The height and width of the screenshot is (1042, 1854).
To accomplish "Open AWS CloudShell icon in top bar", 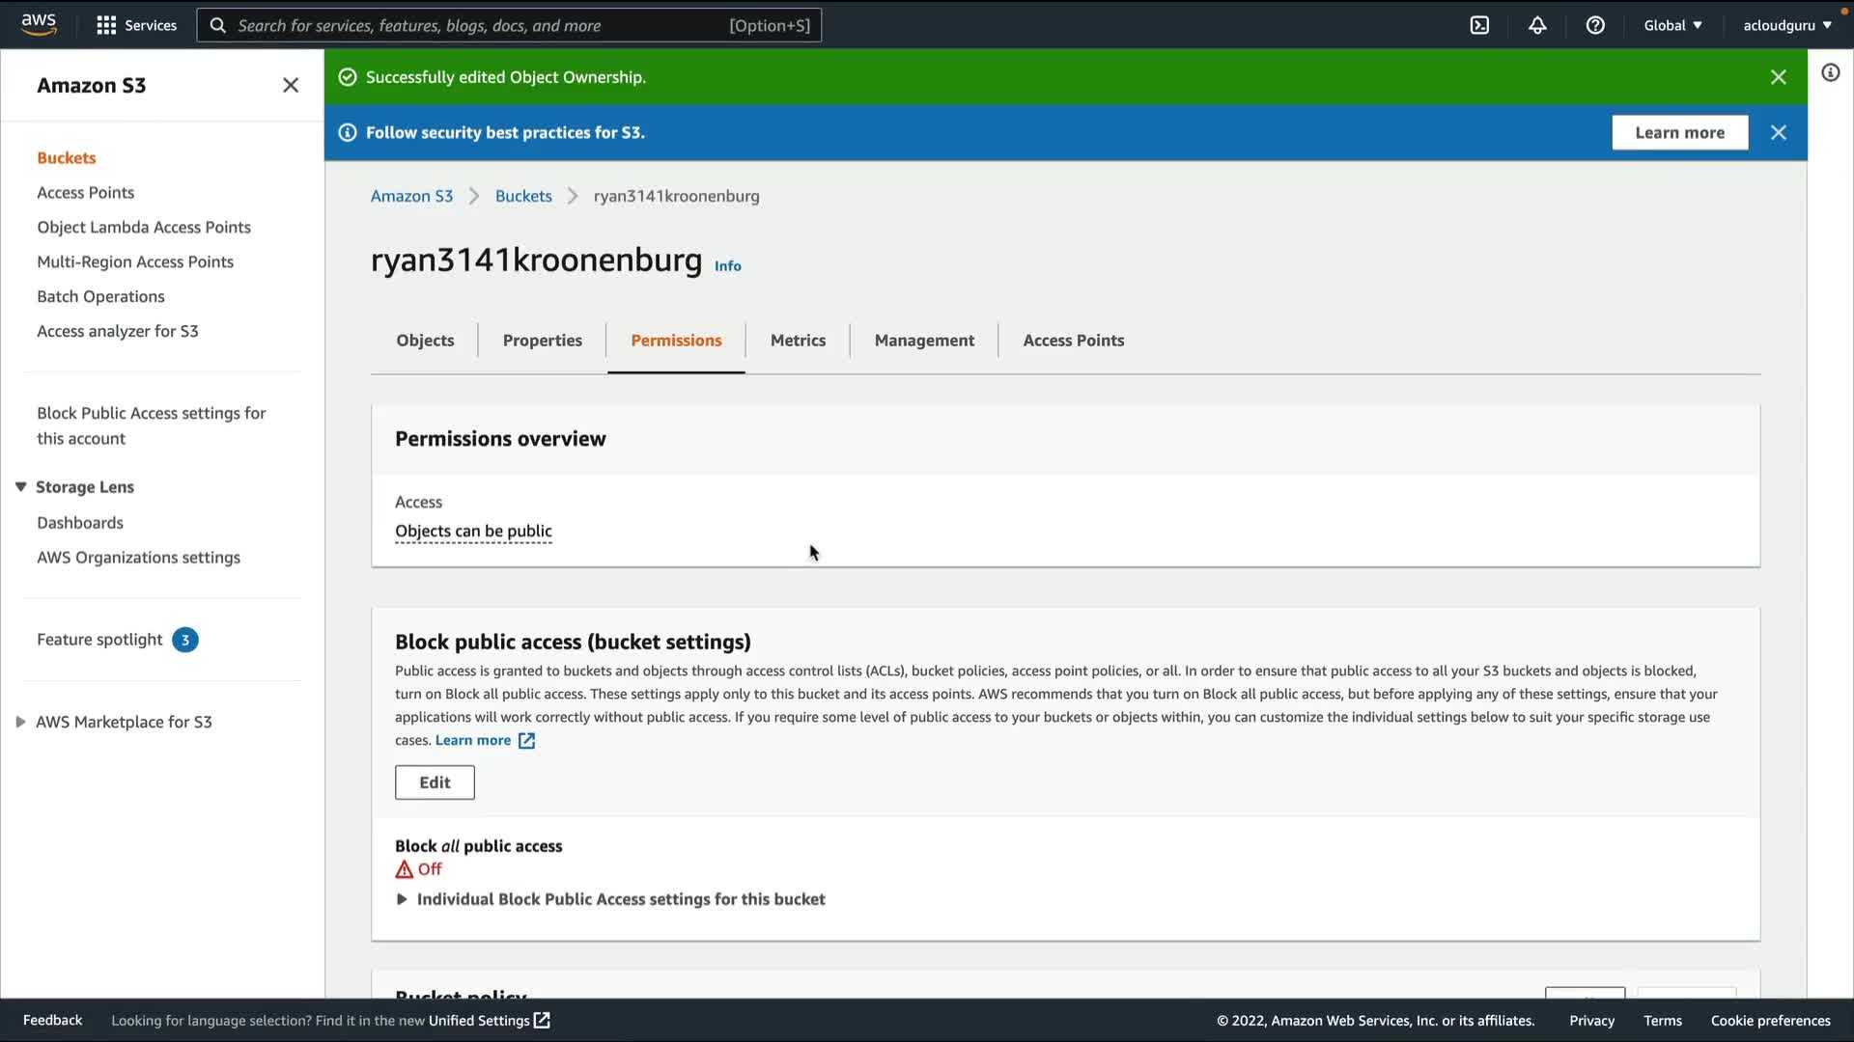I will [1479, 26].
